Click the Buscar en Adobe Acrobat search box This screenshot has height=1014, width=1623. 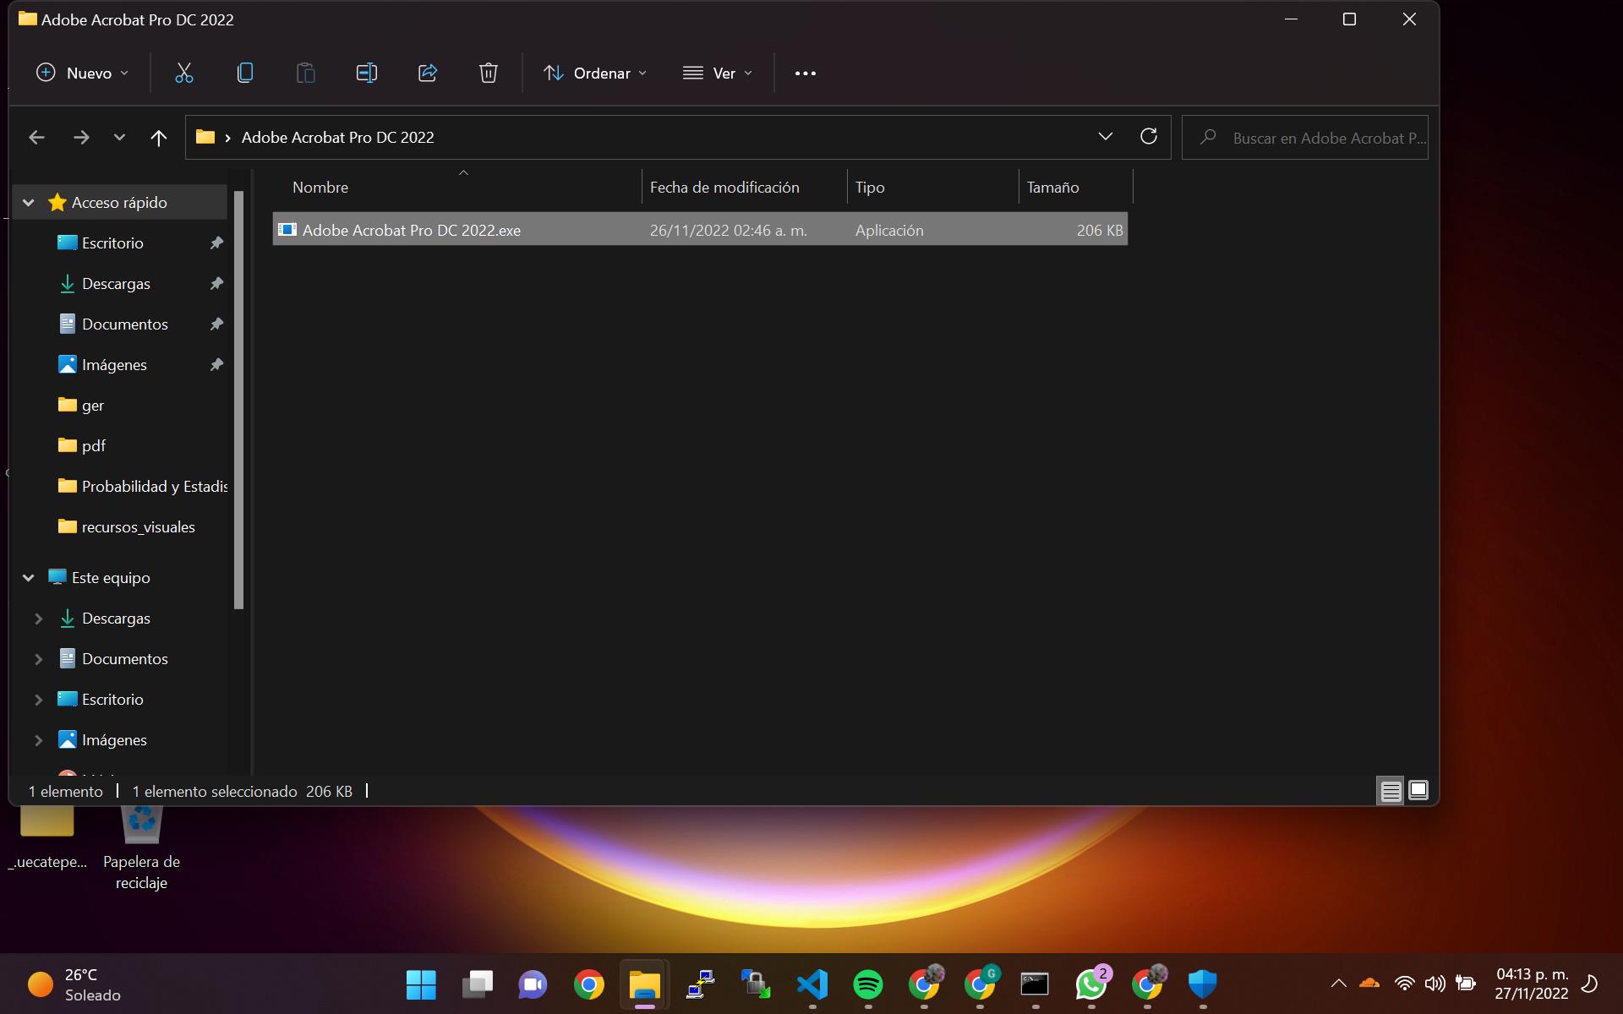coord(1319,138)
